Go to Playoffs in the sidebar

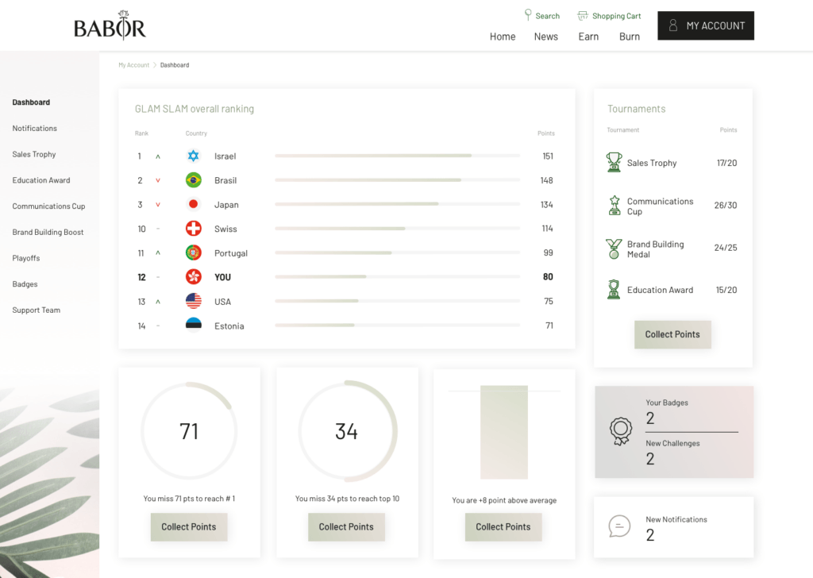click(x=26, y=257)
